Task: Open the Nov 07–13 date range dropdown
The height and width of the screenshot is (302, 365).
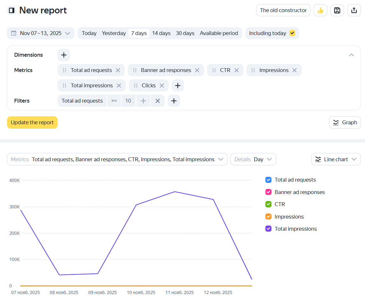Action: (x=41, y=33)
